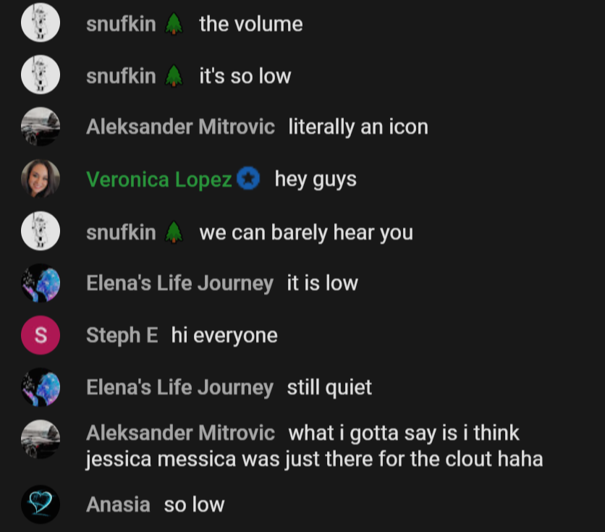Open Steph E's pink S avatar
The width and height of the screenshot is (605, 532).
coord(41,335)
